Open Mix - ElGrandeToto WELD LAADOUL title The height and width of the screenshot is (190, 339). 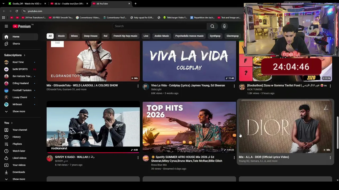82,85
